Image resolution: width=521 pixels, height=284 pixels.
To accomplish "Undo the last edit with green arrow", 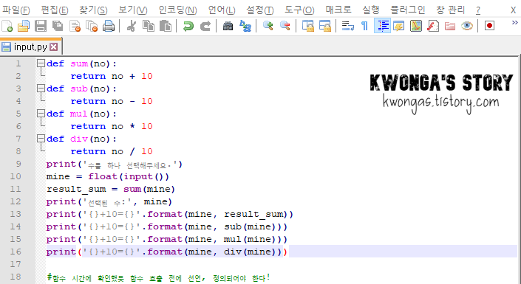I will pos(188,26).
